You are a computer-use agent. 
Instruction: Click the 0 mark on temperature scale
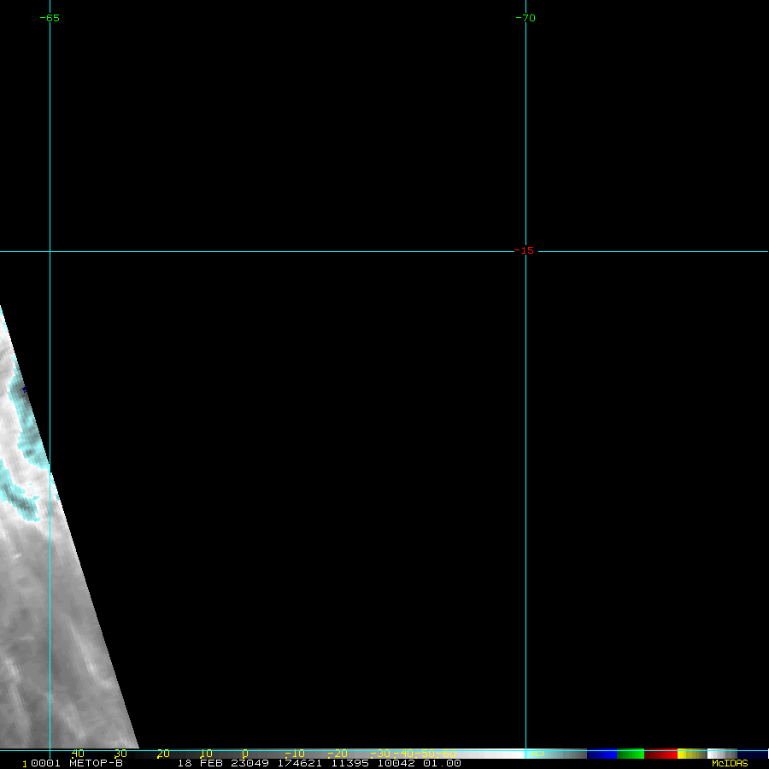[245, 754]
